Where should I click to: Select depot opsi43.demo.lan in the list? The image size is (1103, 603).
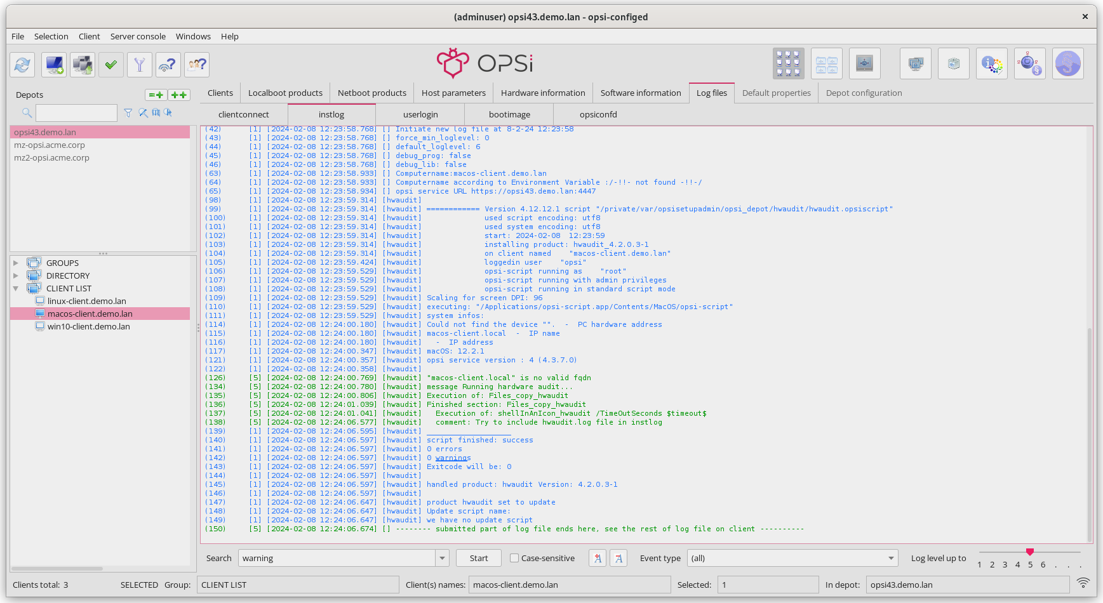click(x=100, y=132)
